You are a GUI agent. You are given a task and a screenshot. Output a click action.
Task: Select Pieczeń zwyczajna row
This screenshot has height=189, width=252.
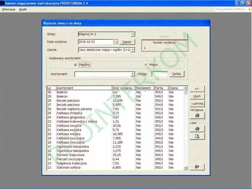click(115, 159)
